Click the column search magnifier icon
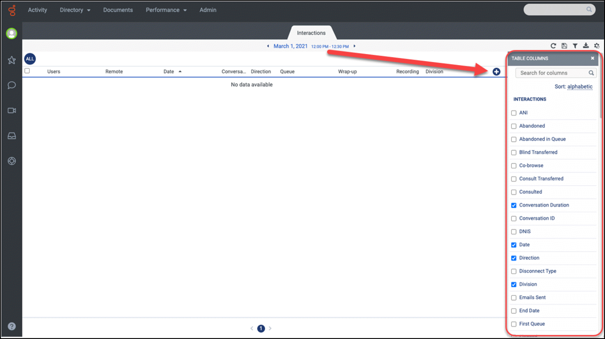This screenshot has width=605, height=339. pyautogui.click(x=591, y=73)
